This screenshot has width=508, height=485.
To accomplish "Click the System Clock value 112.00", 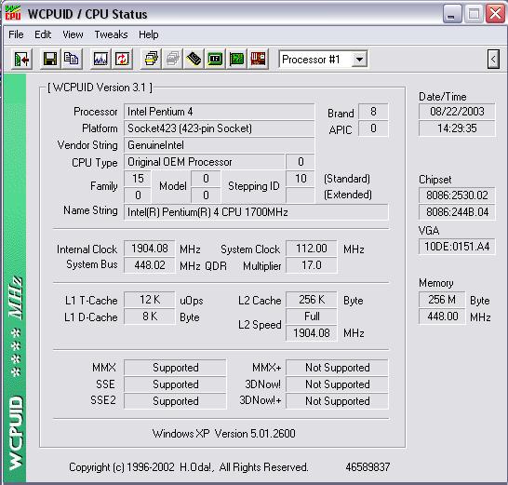I will pos(312,249).
